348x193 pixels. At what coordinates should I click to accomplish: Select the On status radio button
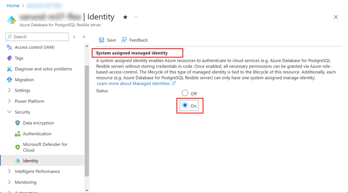tap(185, 105)
